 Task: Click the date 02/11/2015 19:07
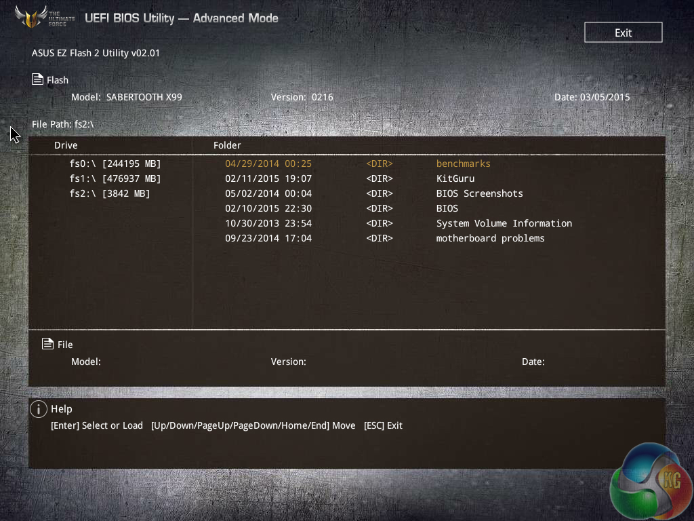coord(268,178)
